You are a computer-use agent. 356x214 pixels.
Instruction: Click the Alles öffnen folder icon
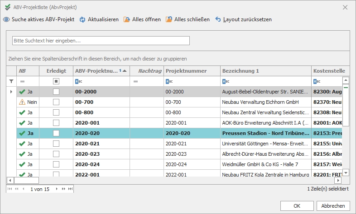pos(127,19)
